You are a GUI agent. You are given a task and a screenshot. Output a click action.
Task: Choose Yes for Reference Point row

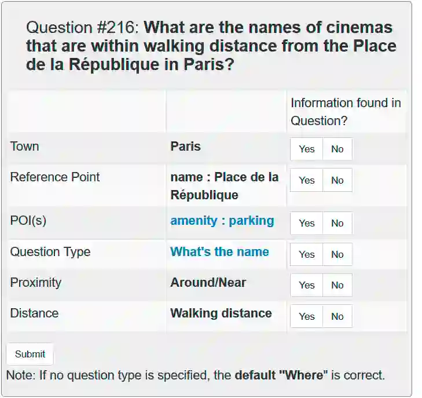[306, 180]
